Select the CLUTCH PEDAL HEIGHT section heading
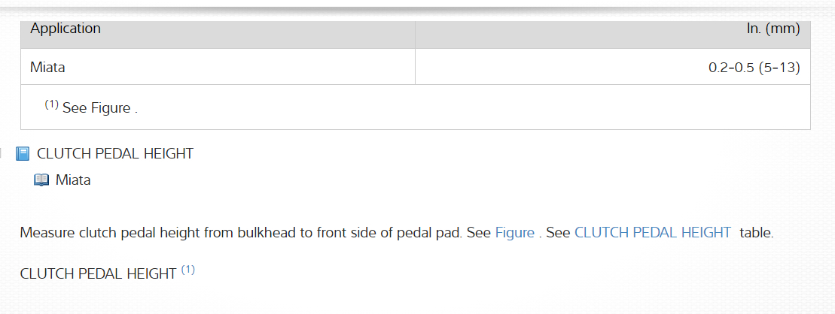The image size is (835, 314). [x=115, y=154]
